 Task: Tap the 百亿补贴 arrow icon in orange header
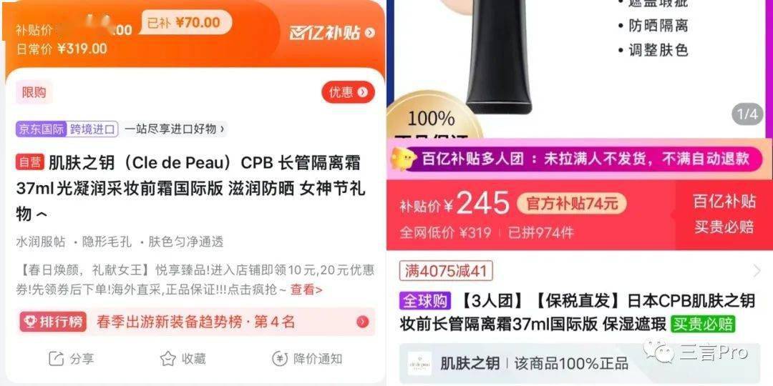click(x=370, y=33)
